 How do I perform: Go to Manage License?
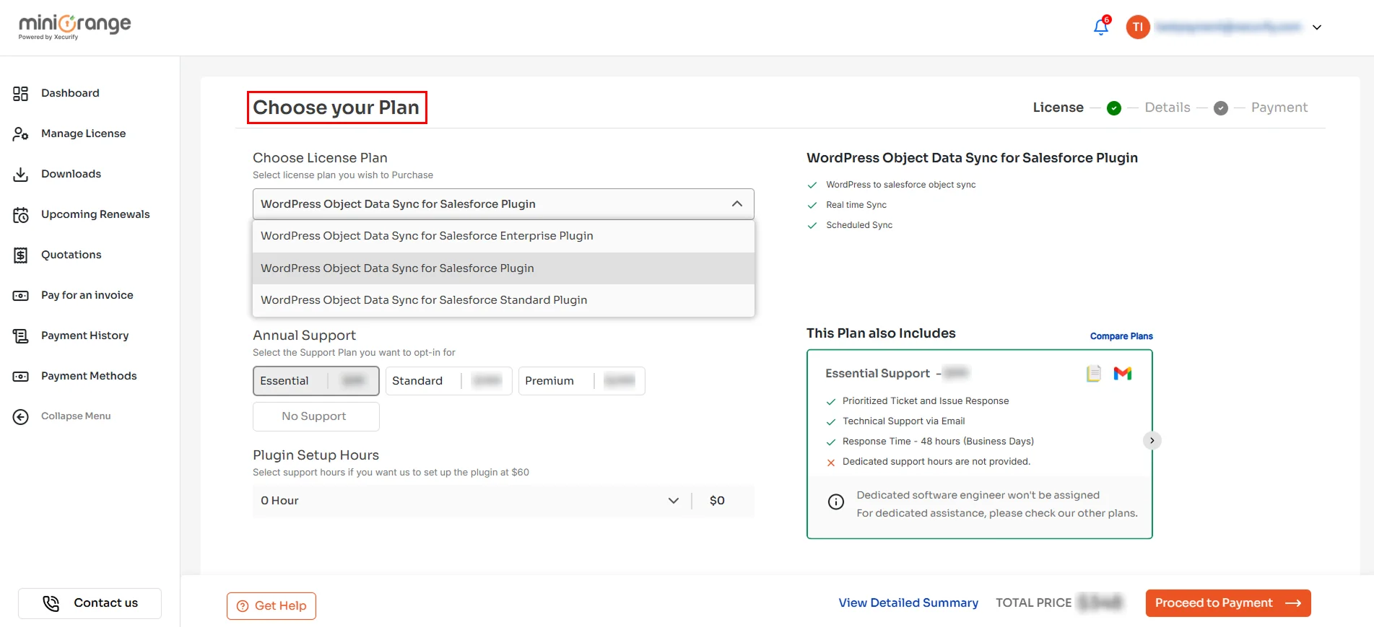pos(83,133)
